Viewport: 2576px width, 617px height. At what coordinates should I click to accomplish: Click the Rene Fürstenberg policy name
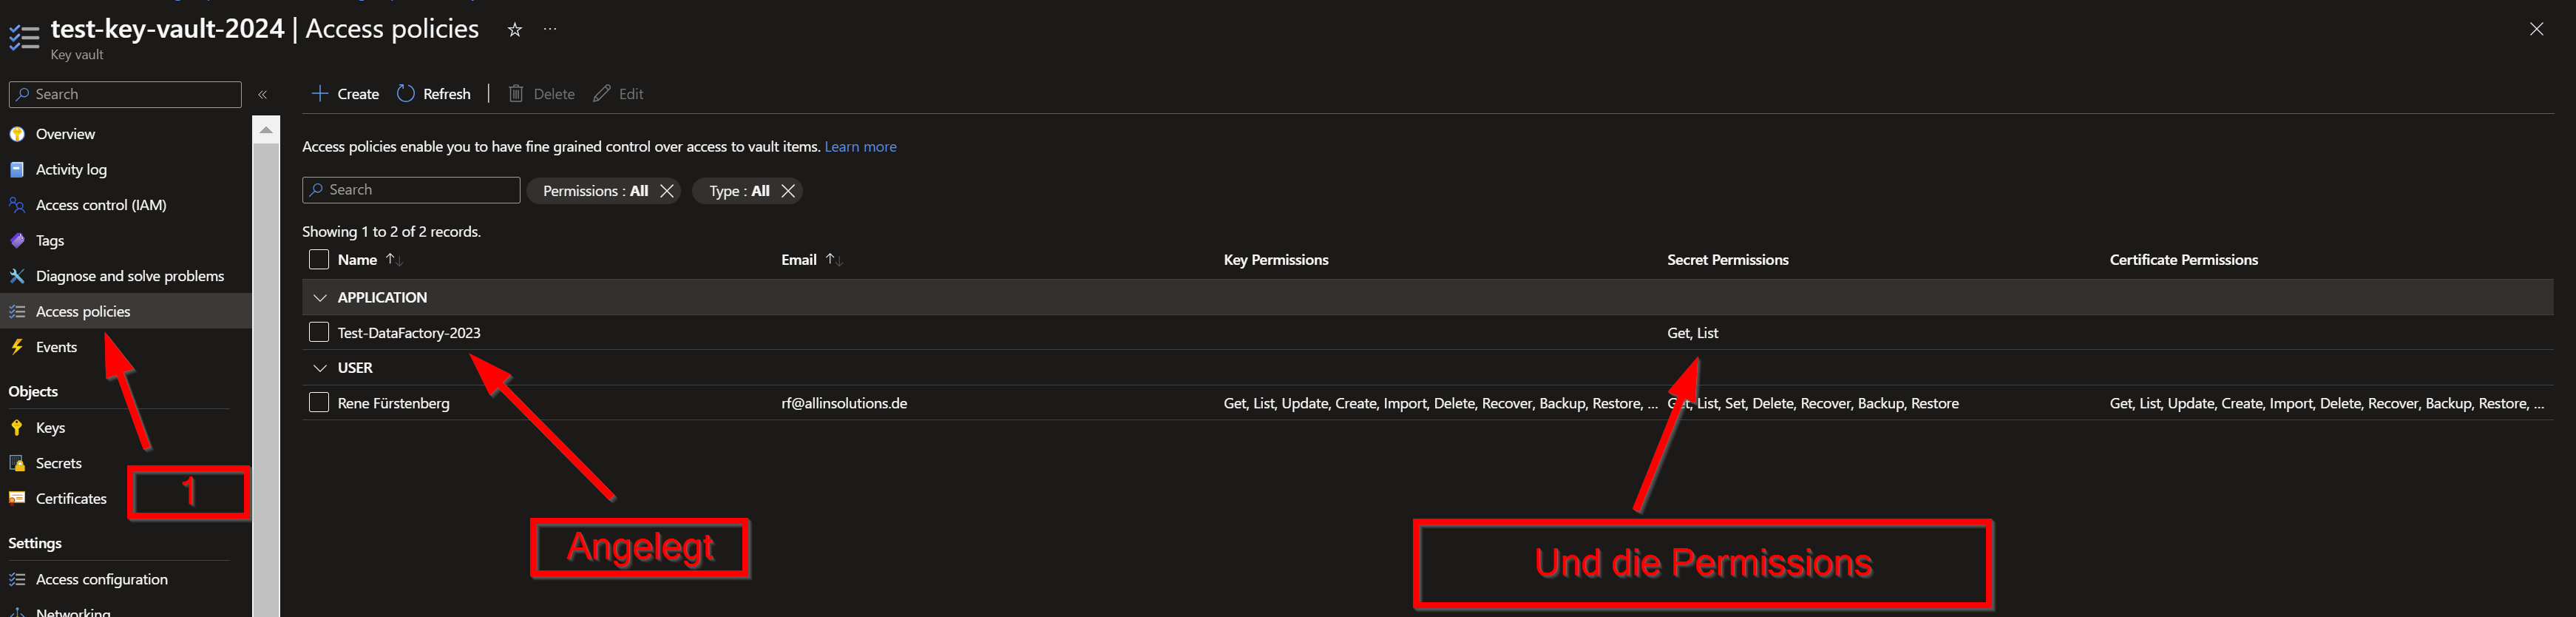coord(393,403)
